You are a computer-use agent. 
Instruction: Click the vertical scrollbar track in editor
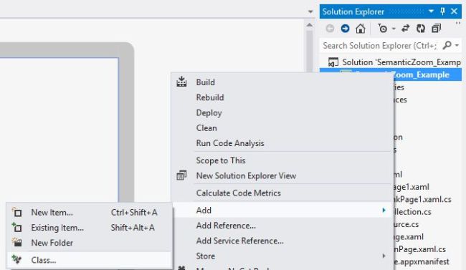[x=310, y=51]
